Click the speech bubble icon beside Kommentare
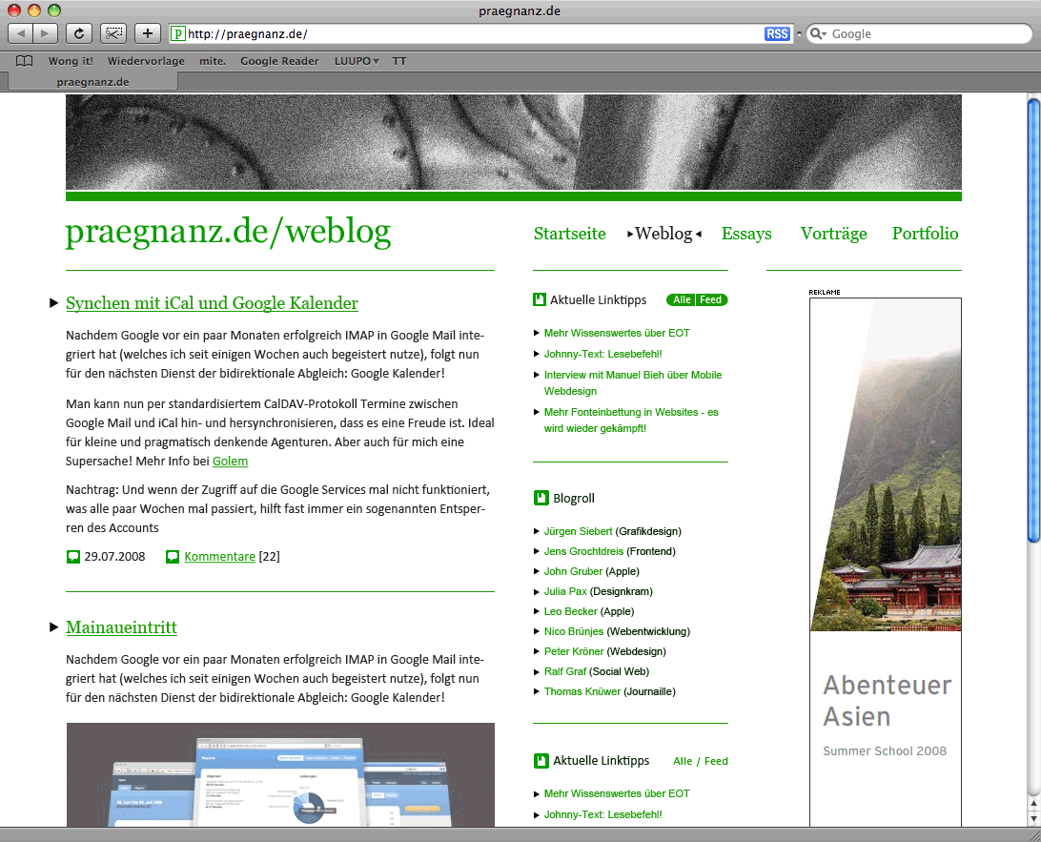1041x842 pixels. 173,557
